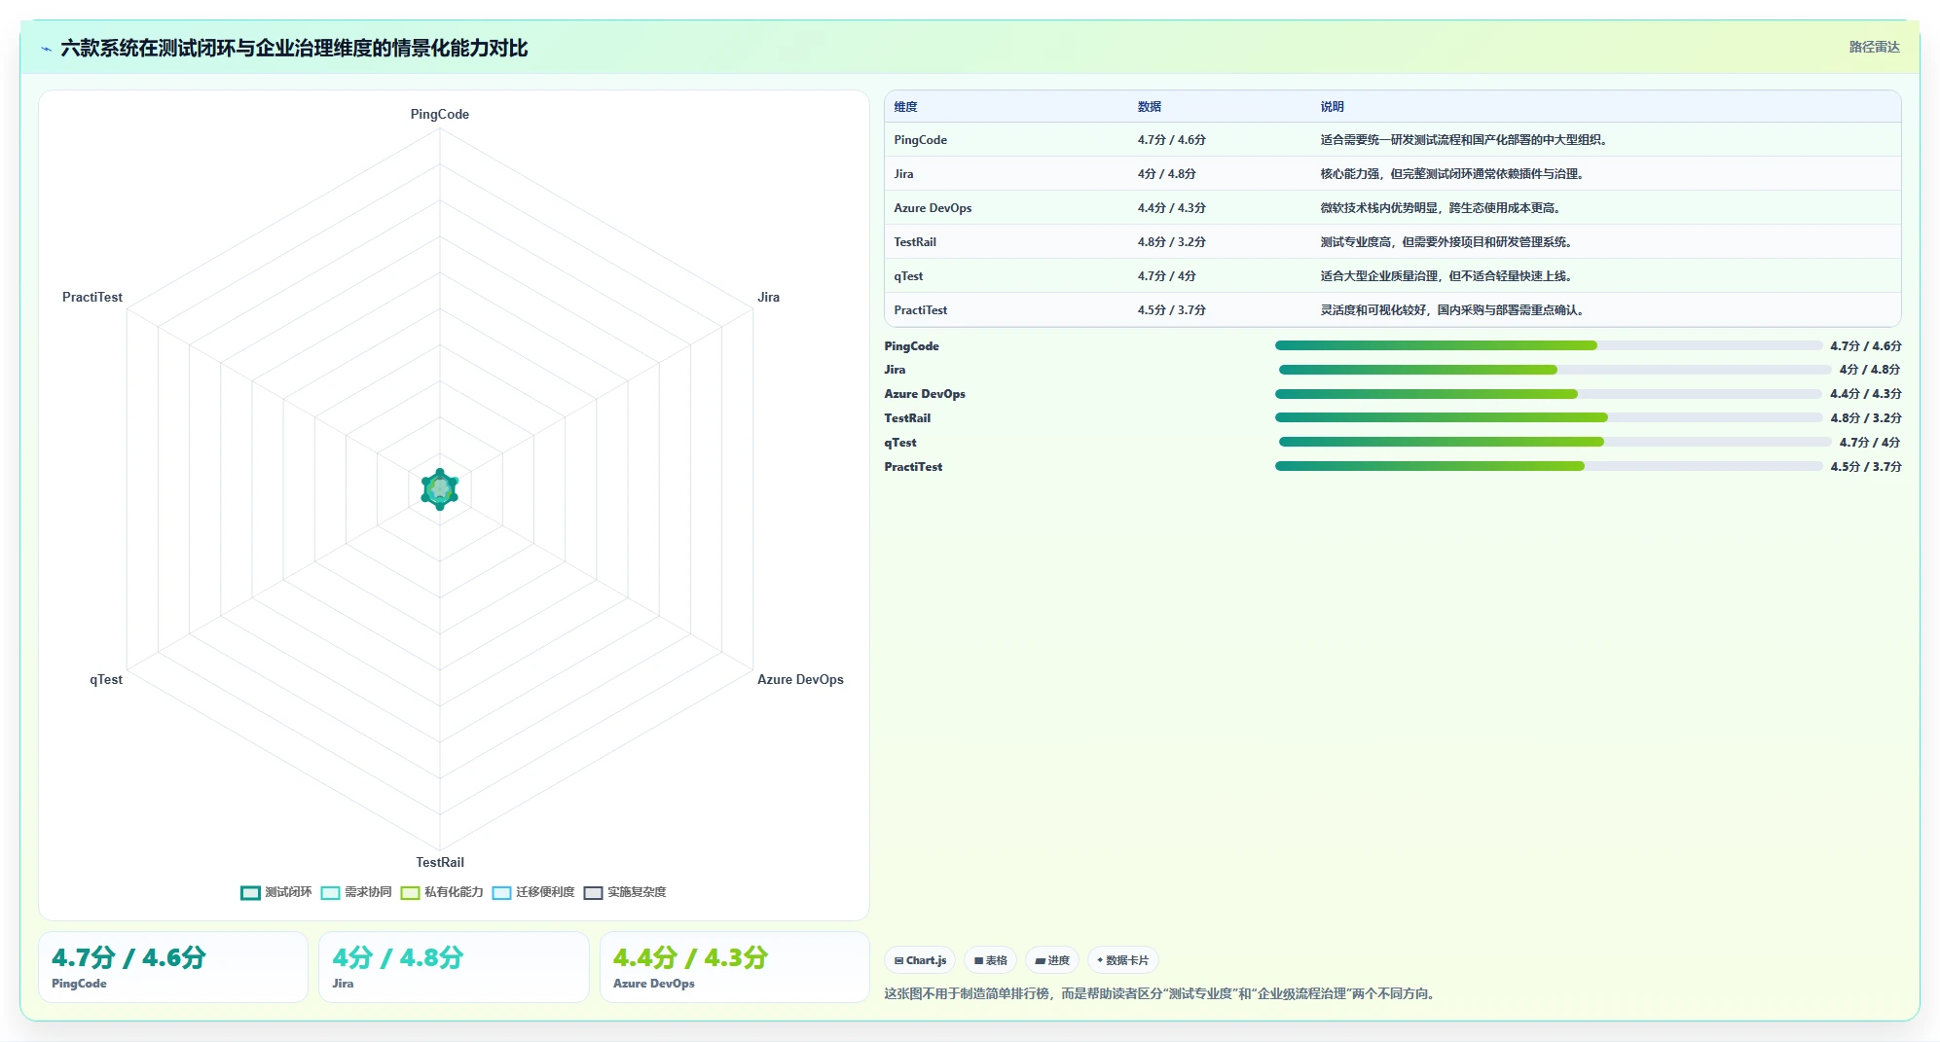Click the 进度 tag chip
Viewport: 1940px width, 1042px height.
point(1052,960)
